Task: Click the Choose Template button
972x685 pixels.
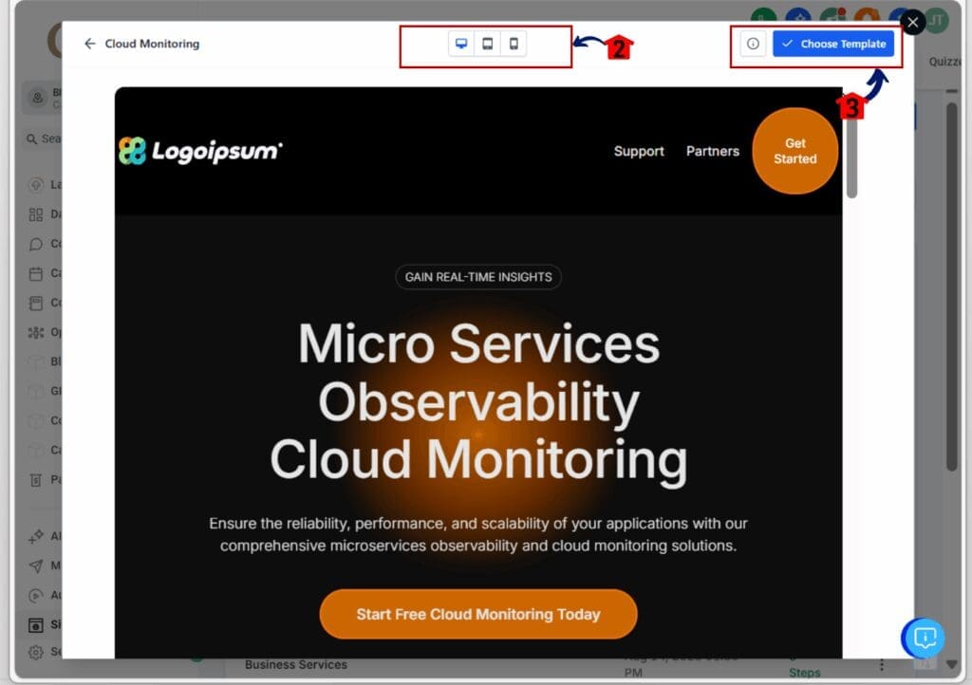Action: coord(833,44)
